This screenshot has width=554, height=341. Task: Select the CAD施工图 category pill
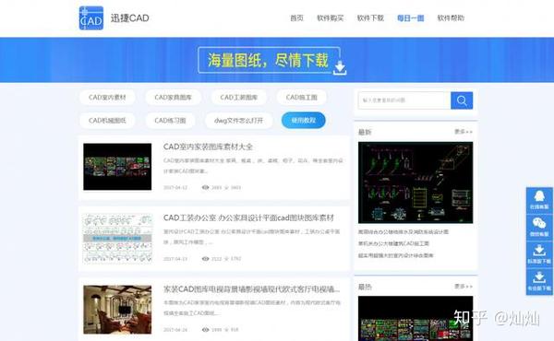coord(301,98)
